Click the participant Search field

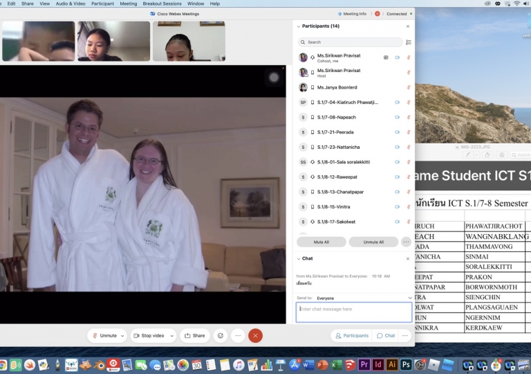pyautogui.click(x=350, y=42)
